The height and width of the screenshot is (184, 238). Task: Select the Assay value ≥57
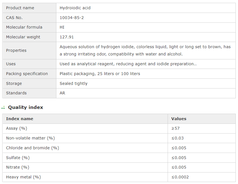point(175,128)
